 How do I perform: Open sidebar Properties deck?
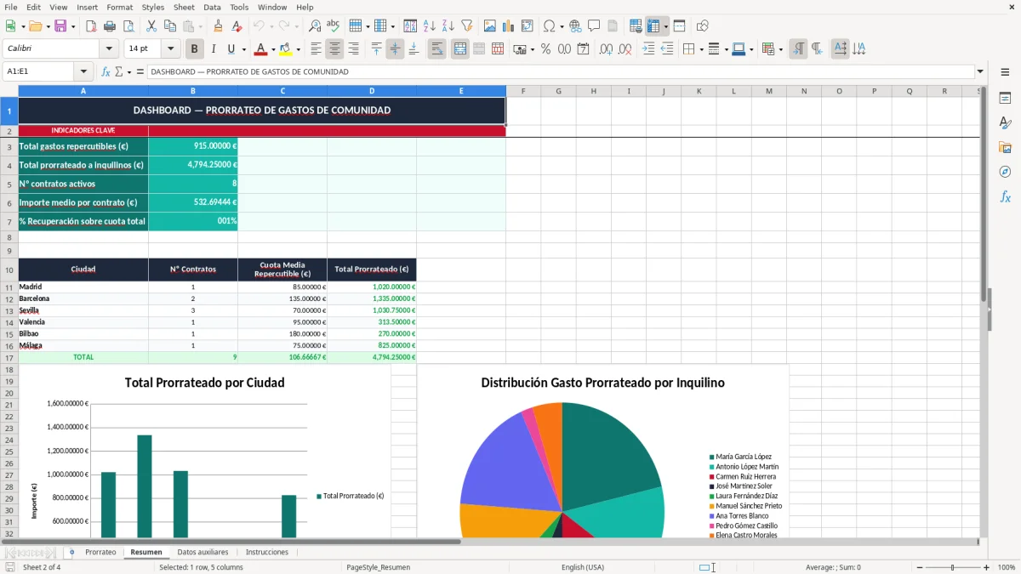point(1005,99)
